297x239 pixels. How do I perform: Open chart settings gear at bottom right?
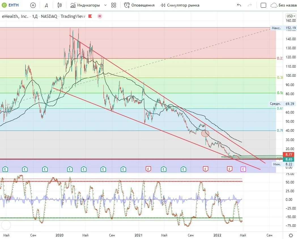[291, 235]
